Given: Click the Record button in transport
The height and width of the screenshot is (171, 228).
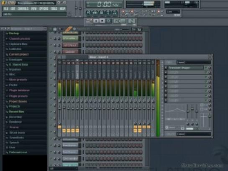Looking at the screenshot, I should click(x=108, y=21).
